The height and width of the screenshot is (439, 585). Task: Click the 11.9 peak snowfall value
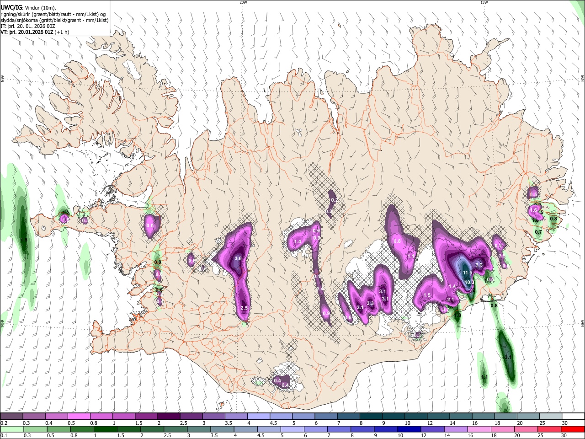click(468, 273)
